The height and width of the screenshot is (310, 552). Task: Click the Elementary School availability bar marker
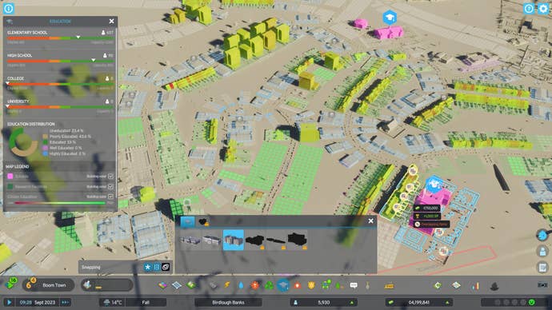coord(78,37)
